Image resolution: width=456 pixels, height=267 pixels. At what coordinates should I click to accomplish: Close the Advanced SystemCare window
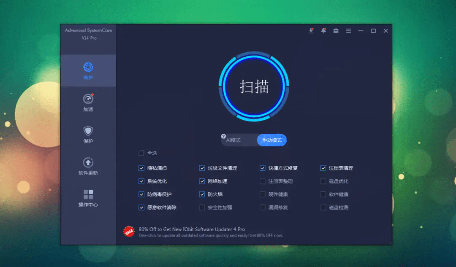pos(386,31)
